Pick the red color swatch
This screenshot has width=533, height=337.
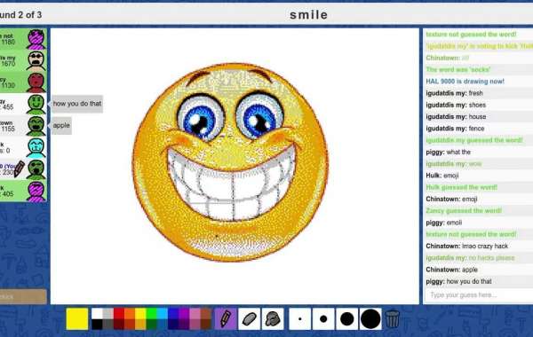pyautogui.click(x=119, y=314)
